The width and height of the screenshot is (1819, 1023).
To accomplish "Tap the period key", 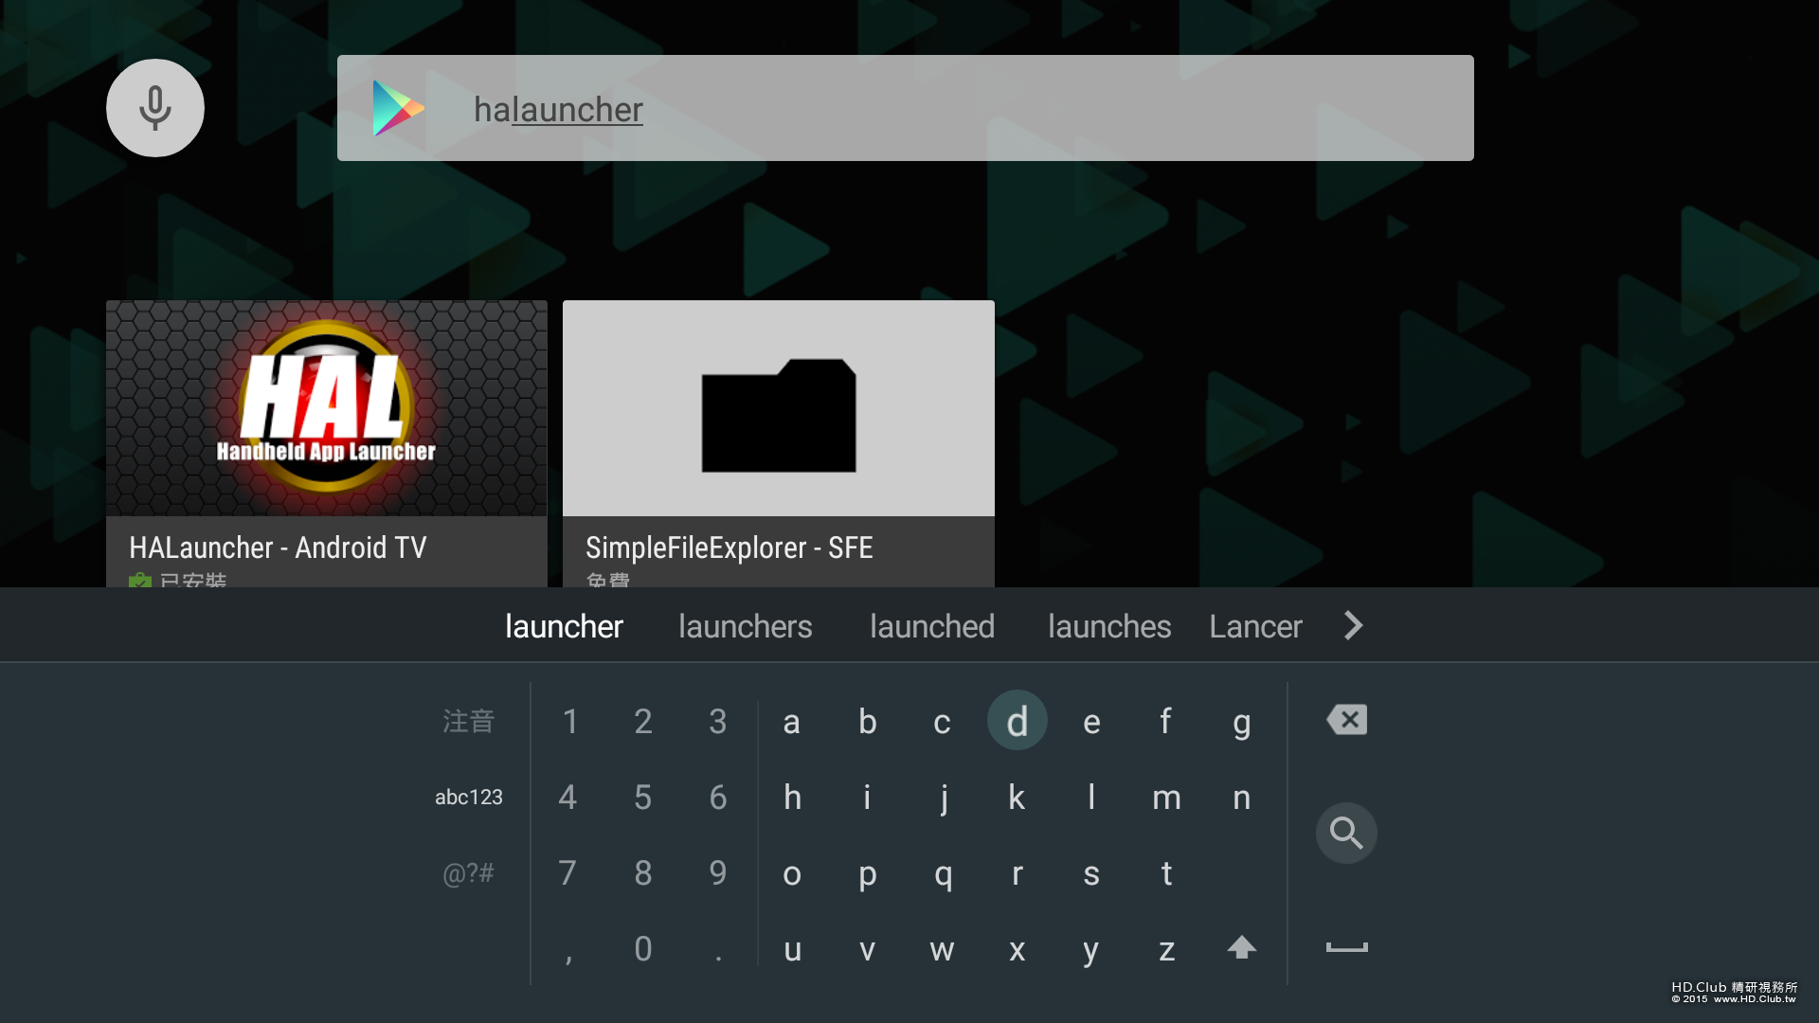I will [x=718, y=957].
